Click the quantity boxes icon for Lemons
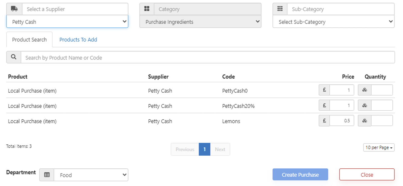 pos(365,120)
